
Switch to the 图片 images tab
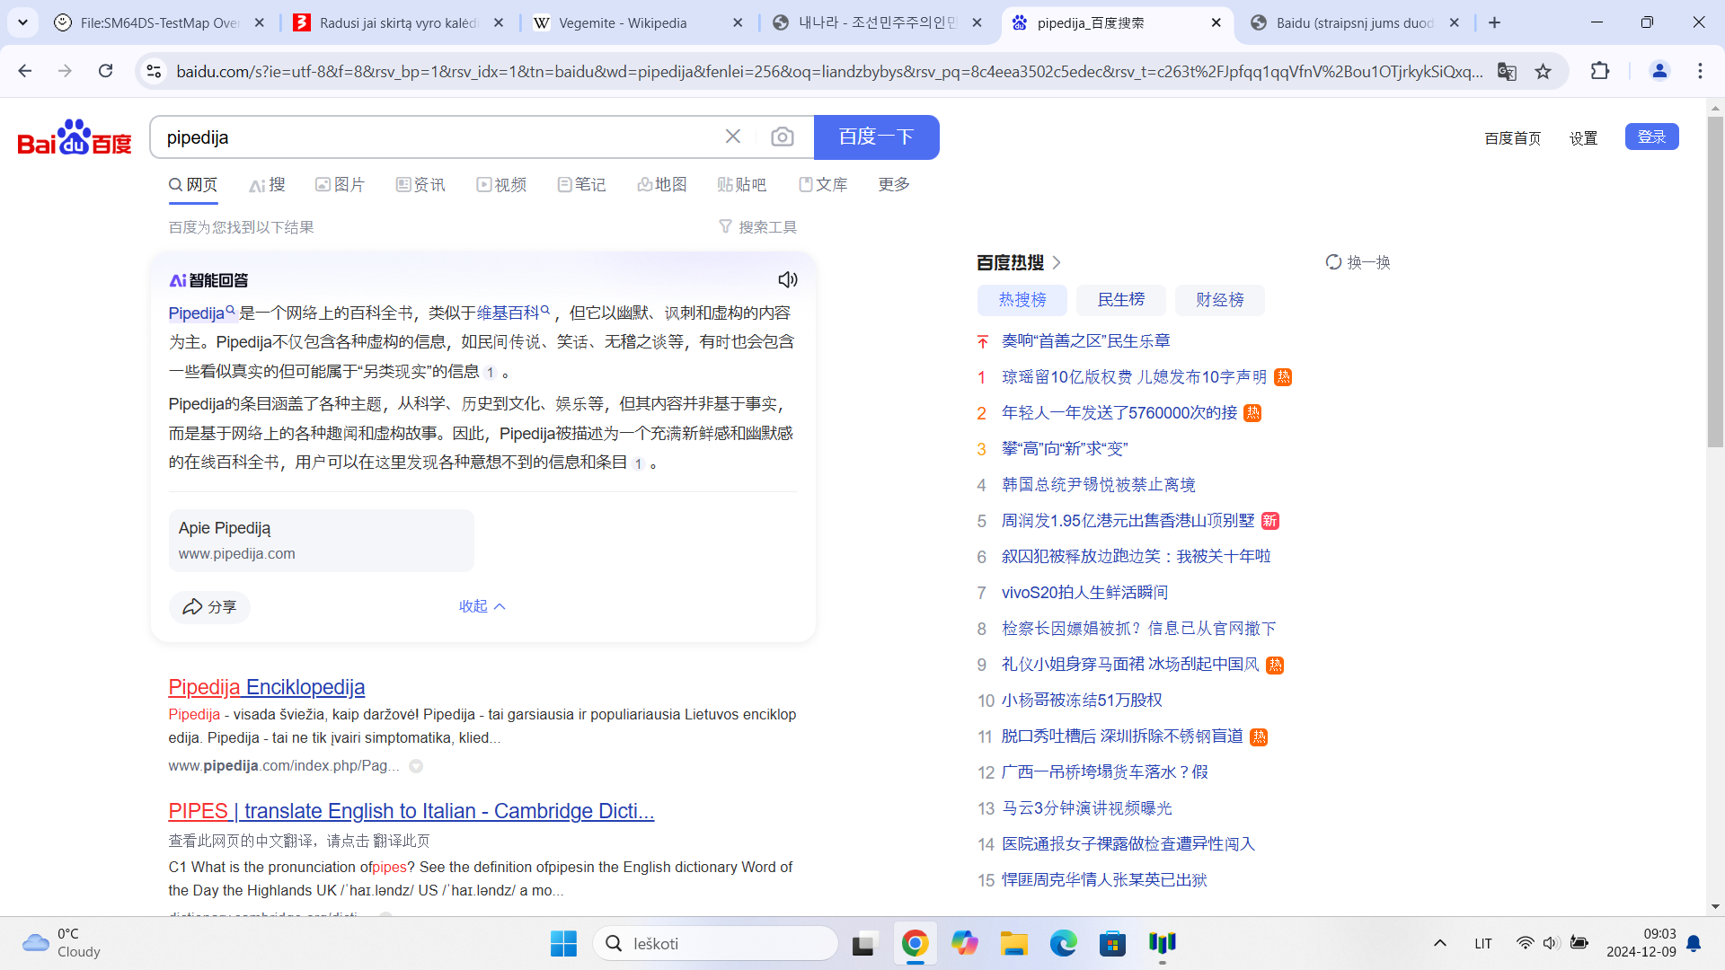pos(341,185)
